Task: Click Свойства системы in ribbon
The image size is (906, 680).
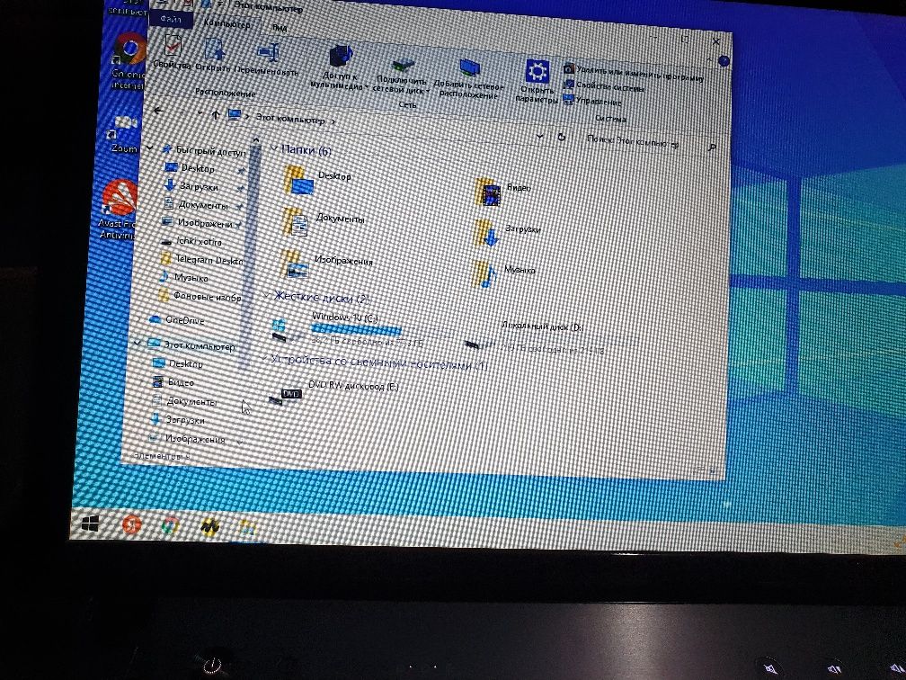Action: pyautogui.click(x=604, y=86)
